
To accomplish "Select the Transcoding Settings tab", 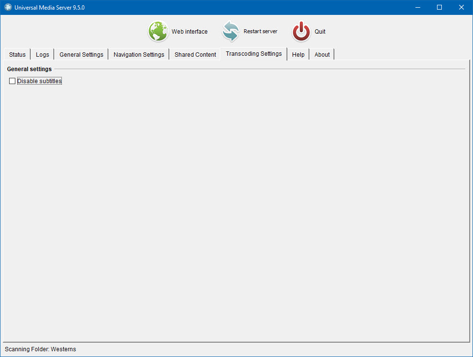I will click(x=254, y=54).
